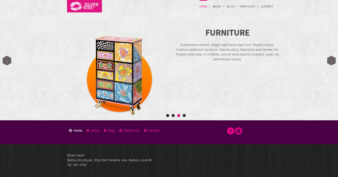Click arrow icon beside footer About

(88, 131)
